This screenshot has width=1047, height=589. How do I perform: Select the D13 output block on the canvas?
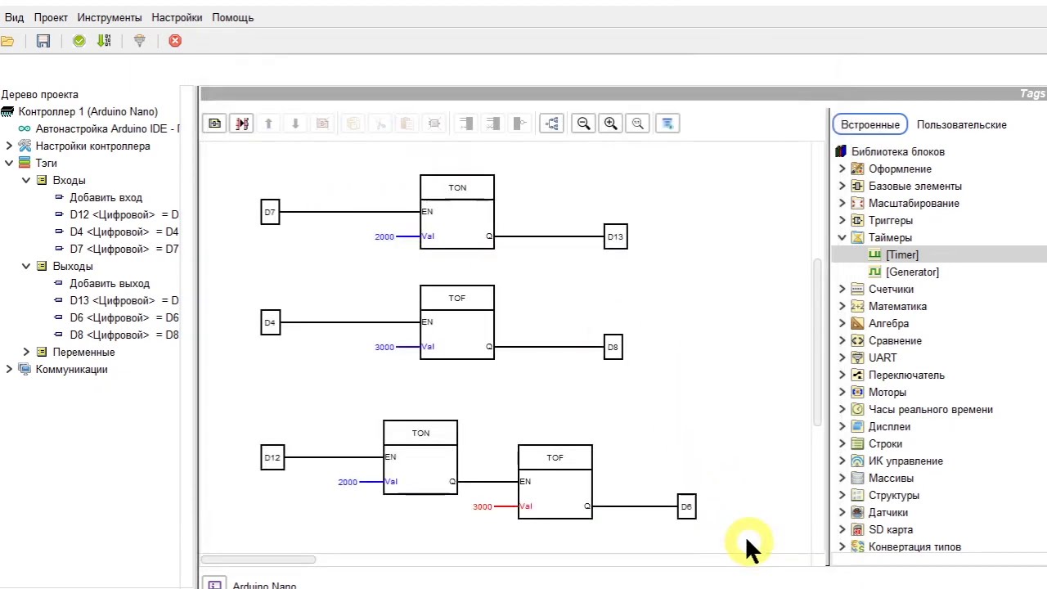click(615, 236)
